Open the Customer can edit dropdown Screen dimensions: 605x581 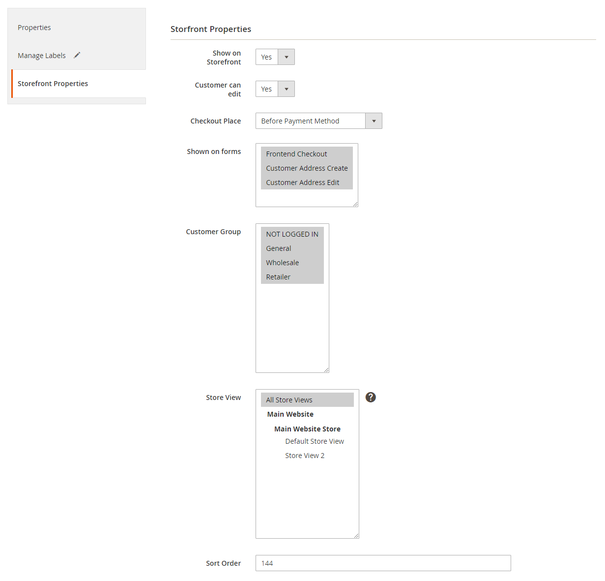tap(275, 89)
